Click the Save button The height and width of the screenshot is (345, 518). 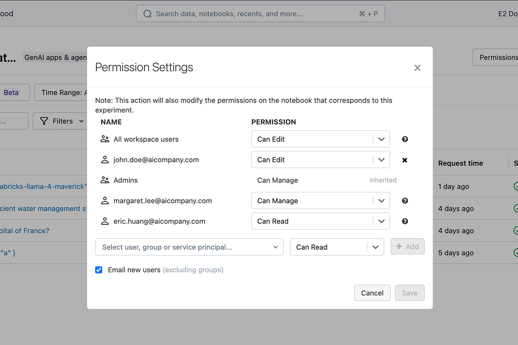click(410, 293)
